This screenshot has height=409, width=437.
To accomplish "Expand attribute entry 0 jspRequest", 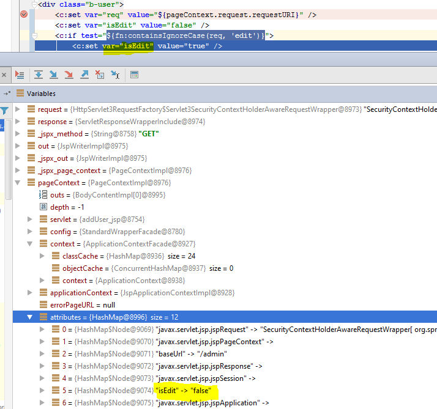I will [x=42, y=330].
